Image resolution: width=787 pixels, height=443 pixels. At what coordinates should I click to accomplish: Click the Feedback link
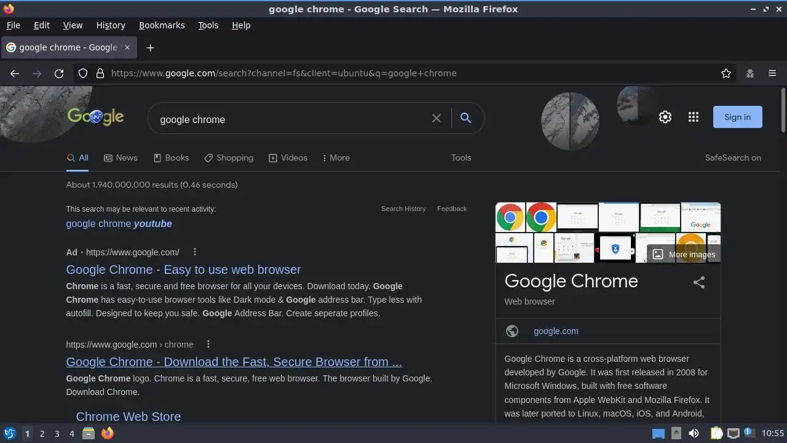click(x=452, y=209)
